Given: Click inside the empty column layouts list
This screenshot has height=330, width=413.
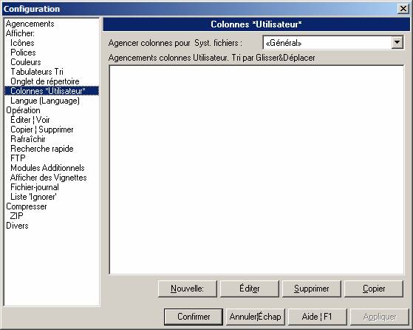Looking at the screenshot, I should 256,170.
